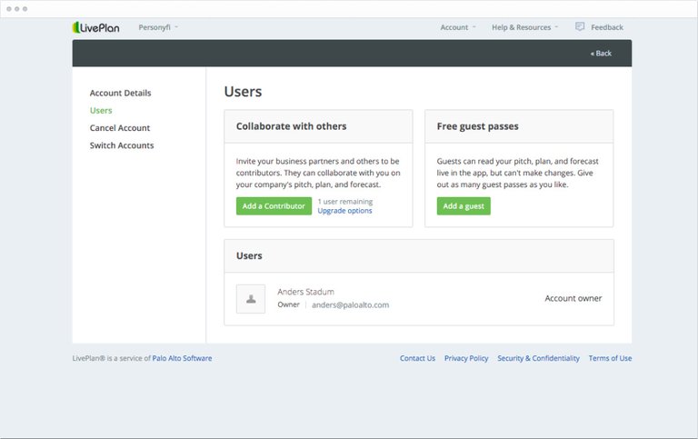This screenshot has height=439, width=698.
Task: Select Users in the sidebar
Action: click(101, 110)
